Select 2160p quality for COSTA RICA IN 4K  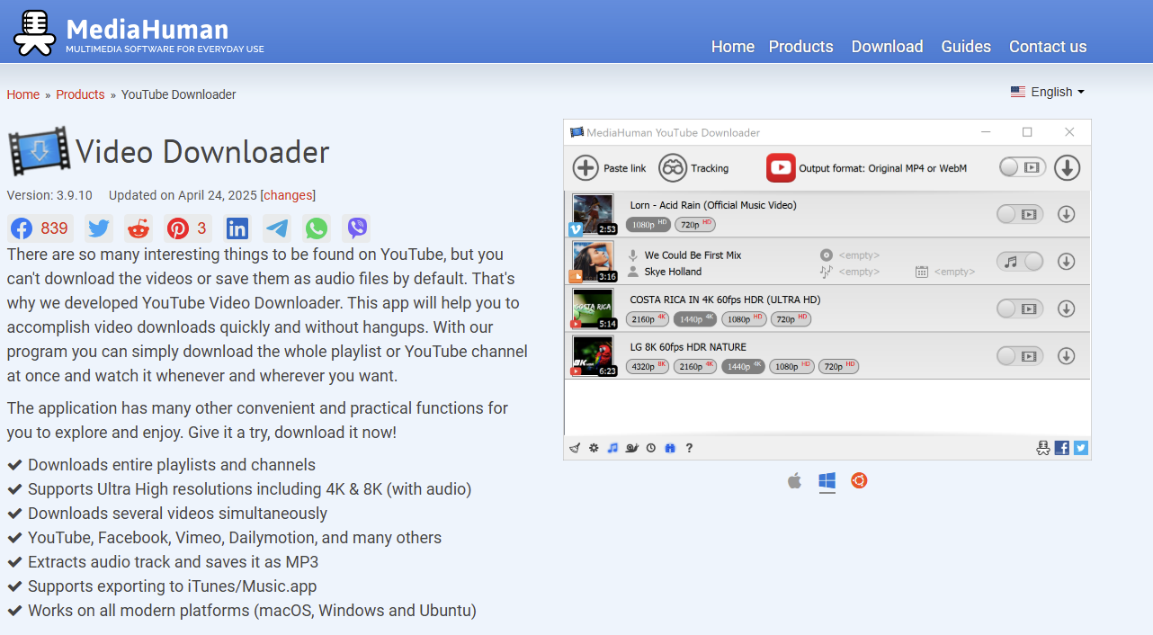(648, 318)
